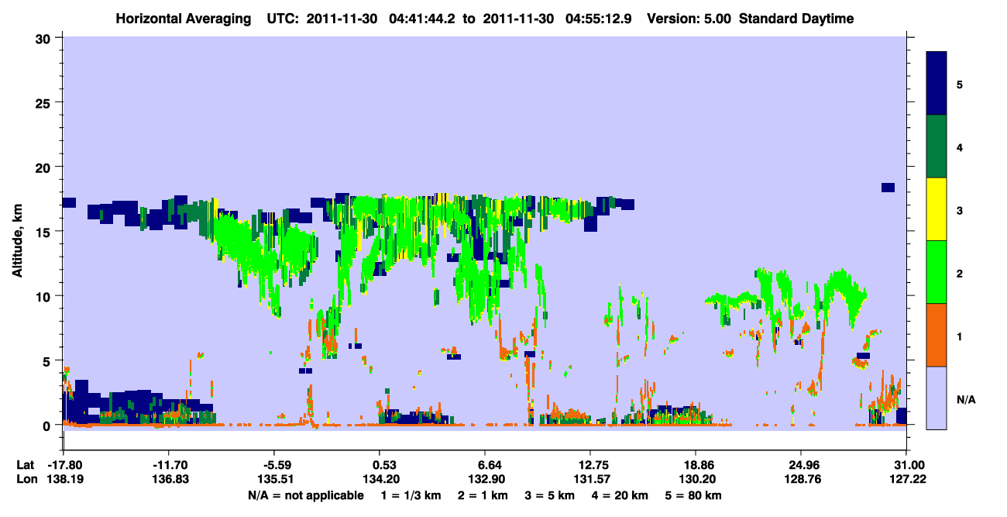Click the 'N/A = not applicable' footnote

coord(305,495)
